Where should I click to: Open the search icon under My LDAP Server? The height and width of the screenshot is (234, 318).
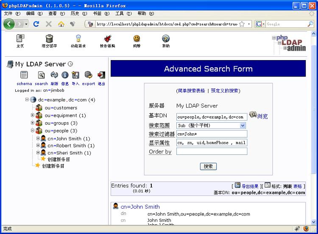(41, 75)
